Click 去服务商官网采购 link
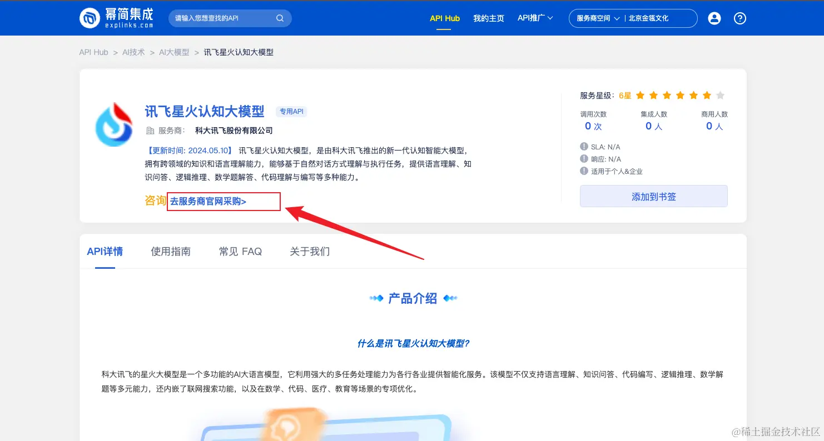824x441 pixels. 208,202
